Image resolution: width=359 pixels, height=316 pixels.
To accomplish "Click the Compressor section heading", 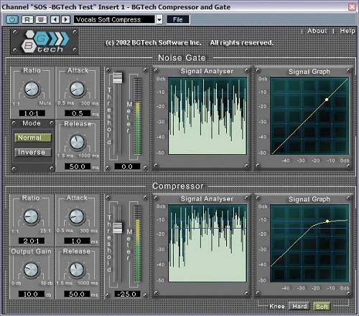I will click(178, 186).
